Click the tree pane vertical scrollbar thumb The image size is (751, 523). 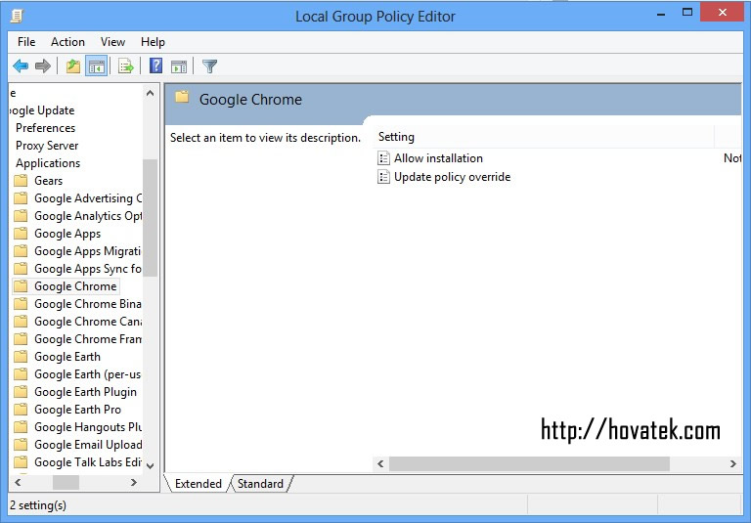150,217
